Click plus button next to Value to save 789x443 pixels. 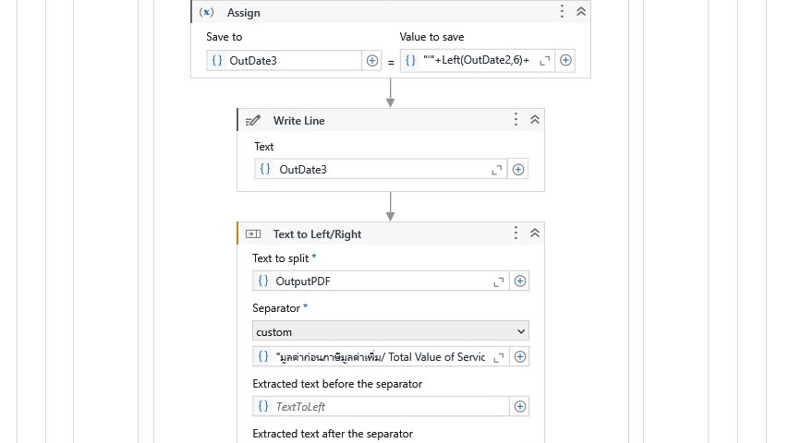[x=565, y=61]
